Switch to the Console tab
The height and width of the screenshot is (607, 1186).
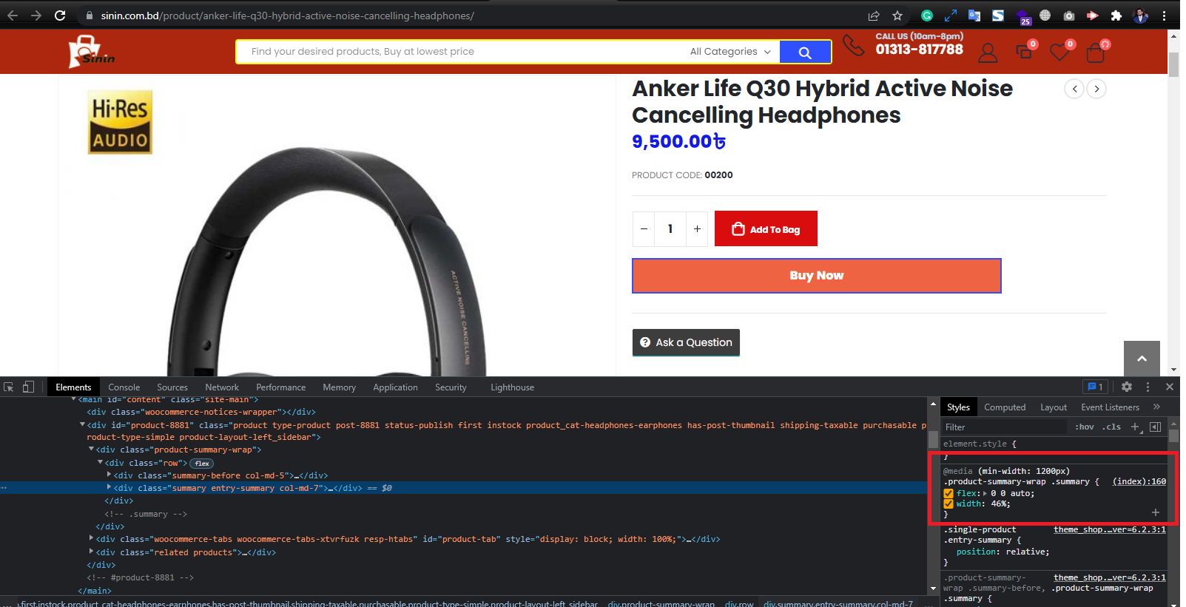(x=124, y=387)
